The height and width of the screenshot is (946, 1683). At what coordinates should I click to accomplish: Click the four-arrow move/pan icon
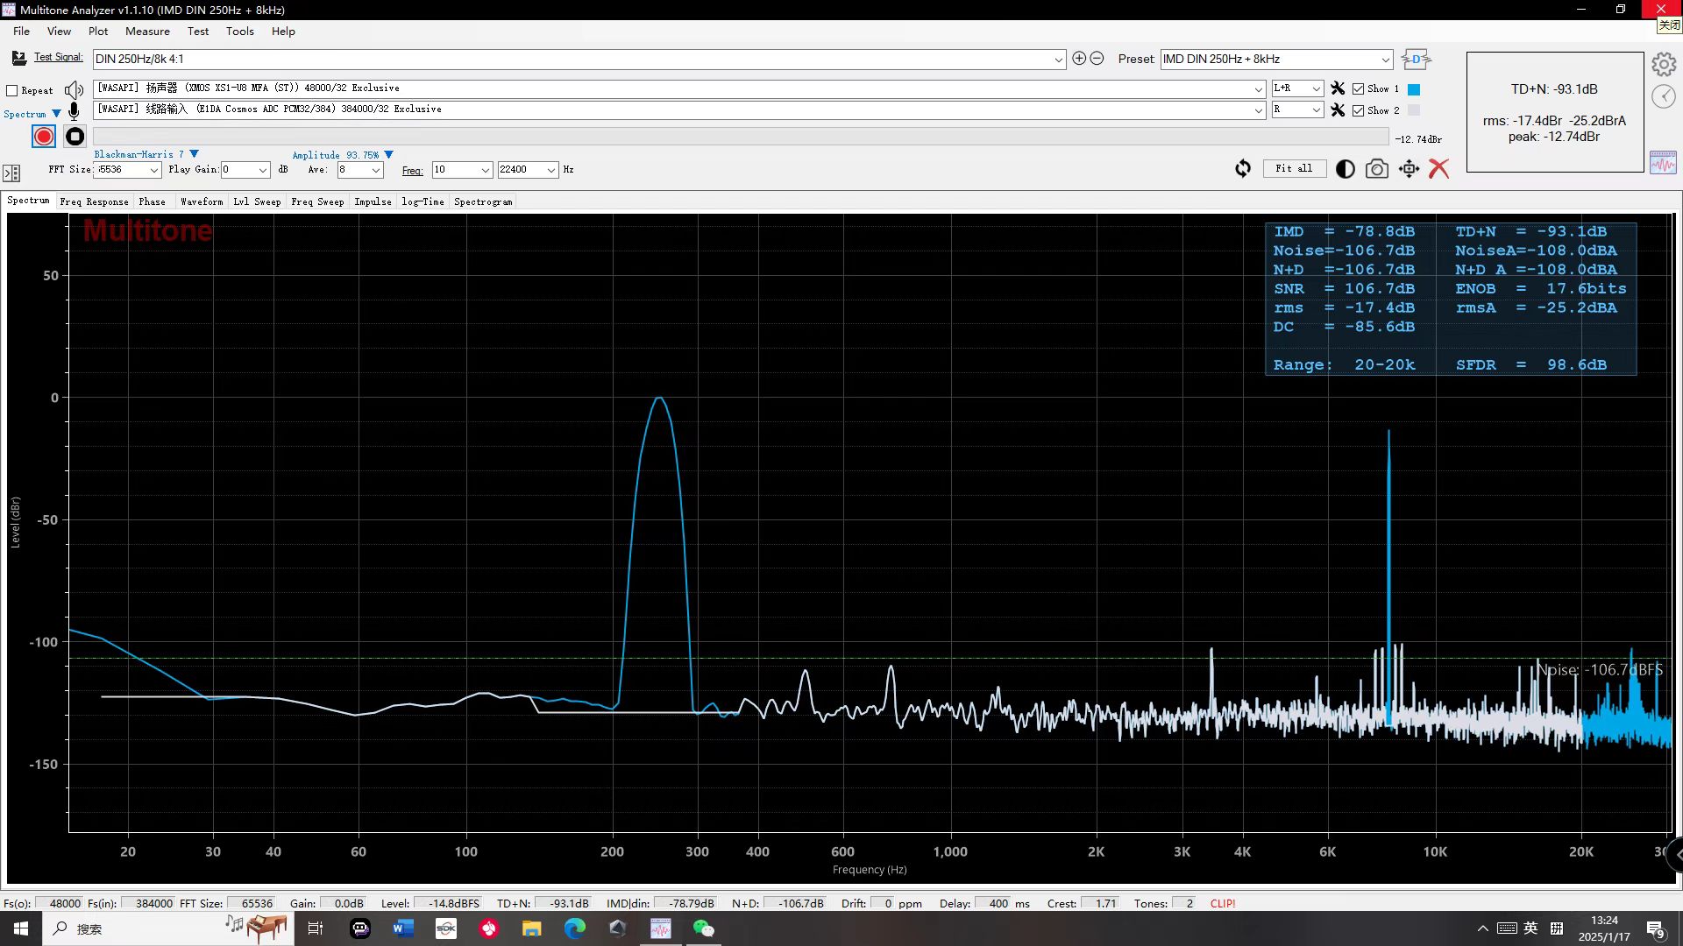1409,169
